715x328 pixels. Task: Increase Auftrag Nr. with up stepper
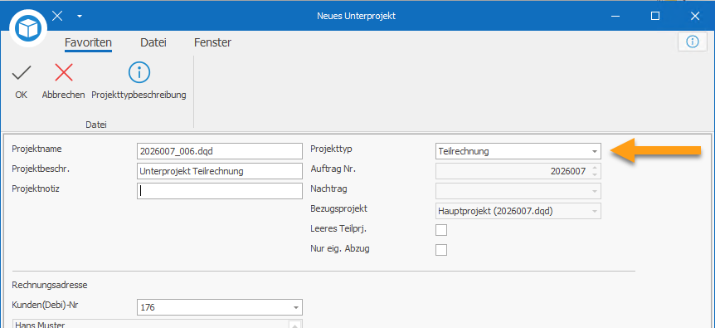click(x=595, y=168)
